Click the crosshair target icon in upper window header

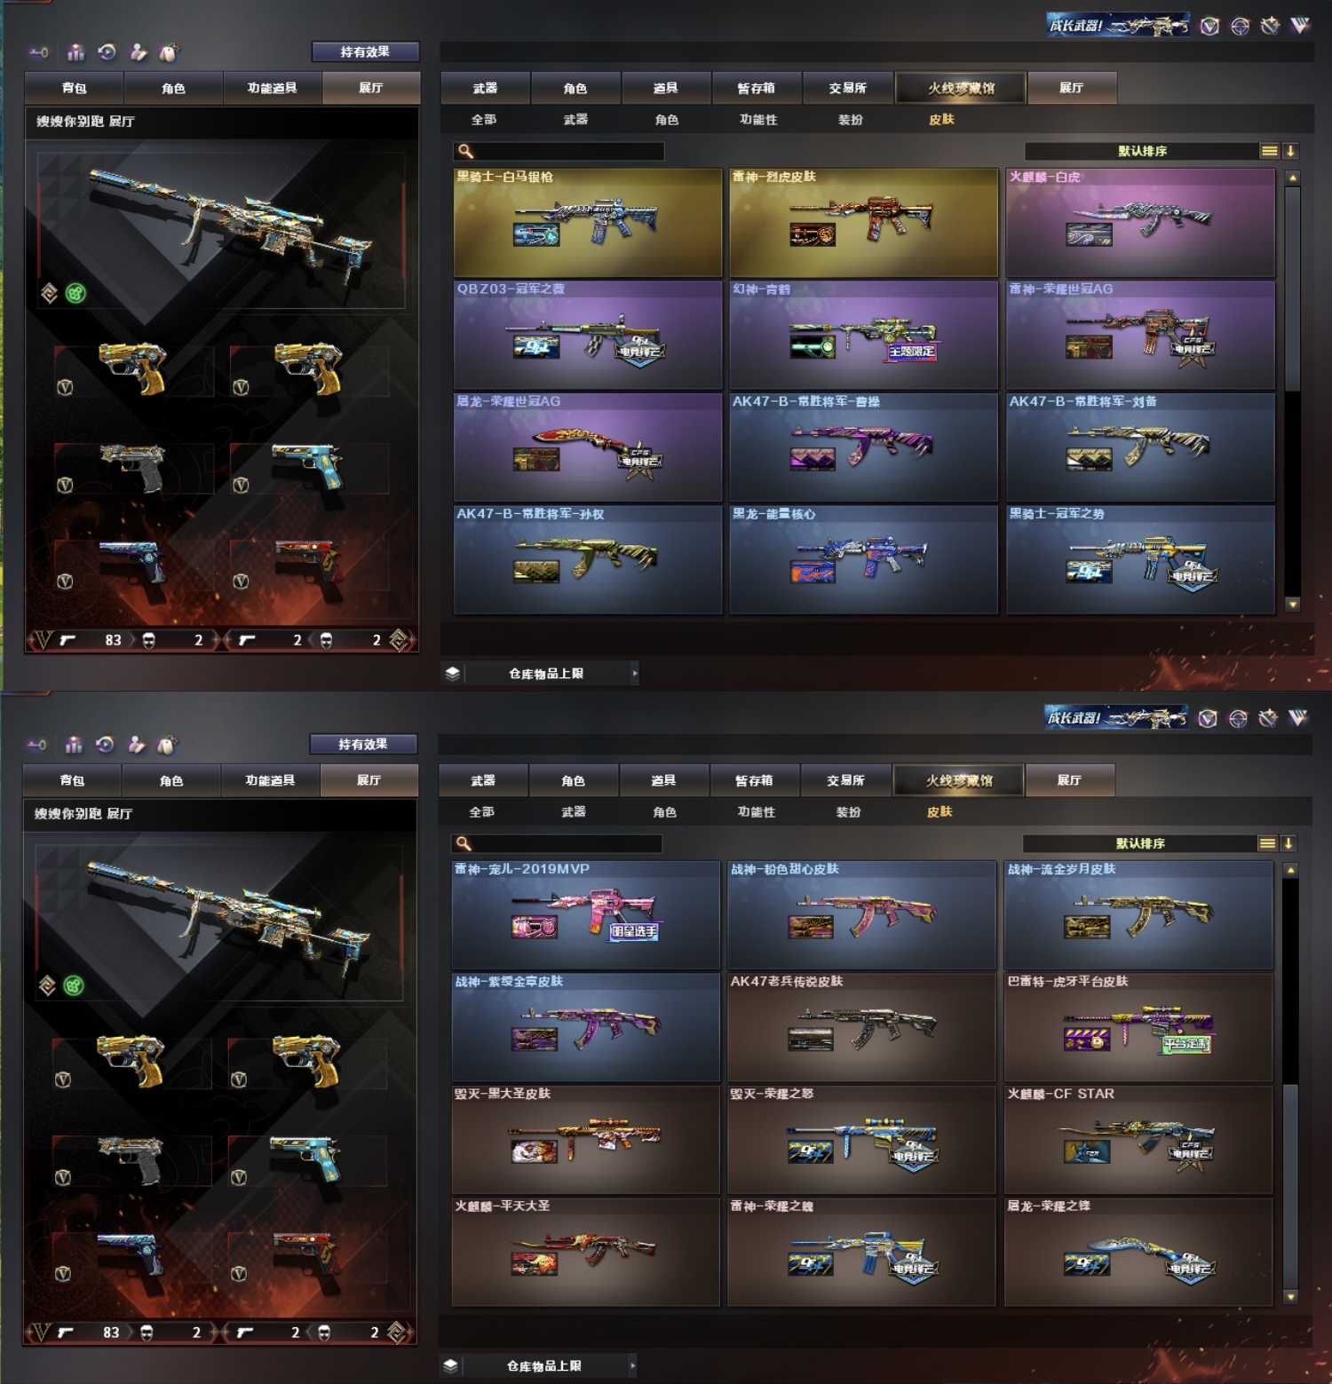(x=1241, y=26)
